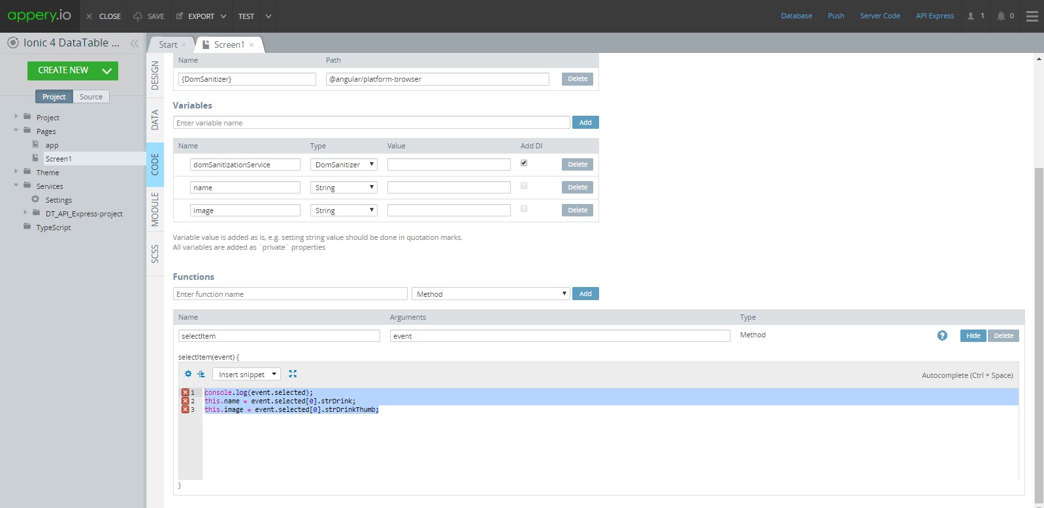Click the error marker on line 2

coord(185,401)
